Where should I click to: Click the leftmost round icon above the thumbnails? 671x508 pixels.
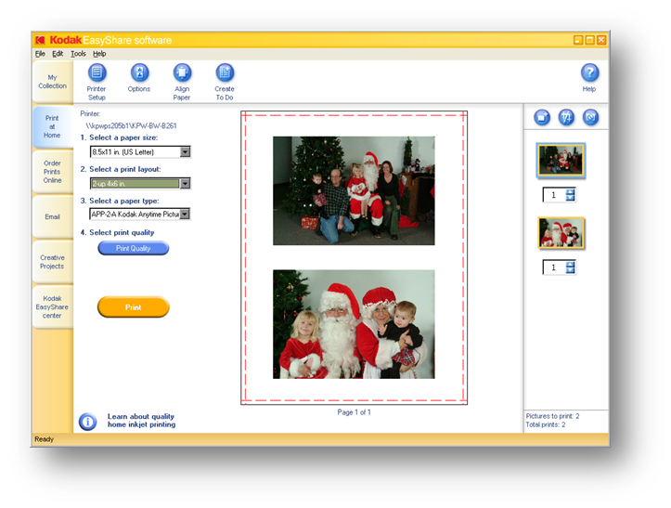click(x=542, y=117)
